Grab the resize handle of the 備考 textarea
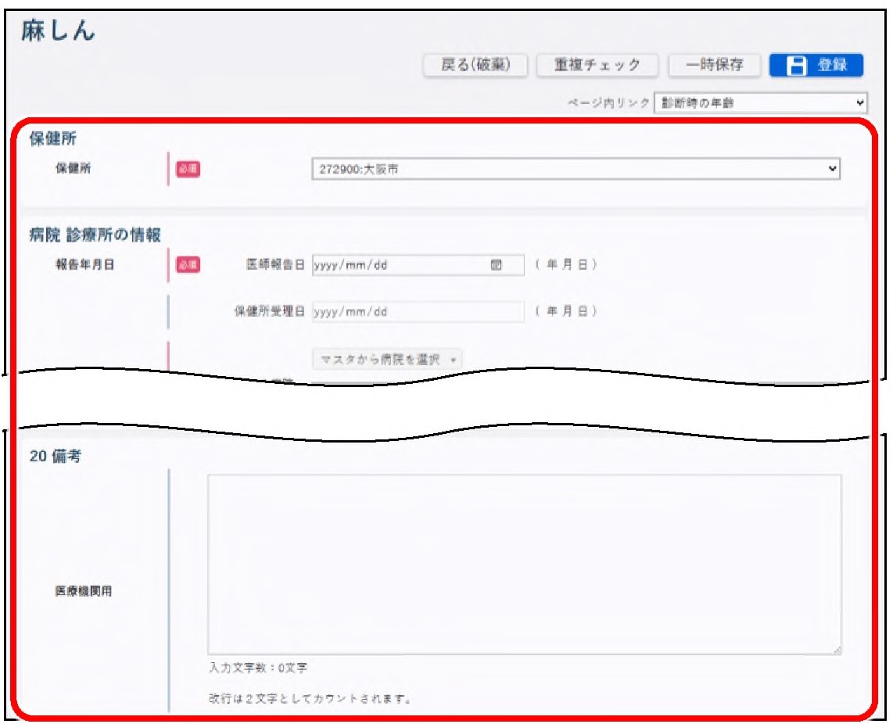The height and width of the screenshot is (724, 893). pos(837,649)
